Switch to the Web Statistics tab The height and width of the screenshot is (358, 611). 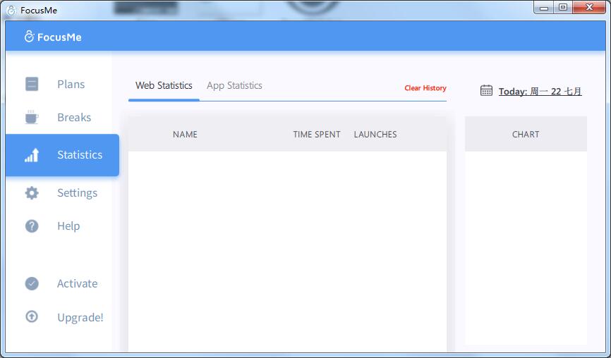tap(164, 85)
